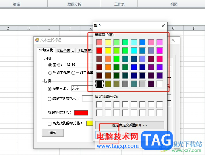Select the light pink-red swatch in top row
Screen dimensions: 205x155
point(99,42)
